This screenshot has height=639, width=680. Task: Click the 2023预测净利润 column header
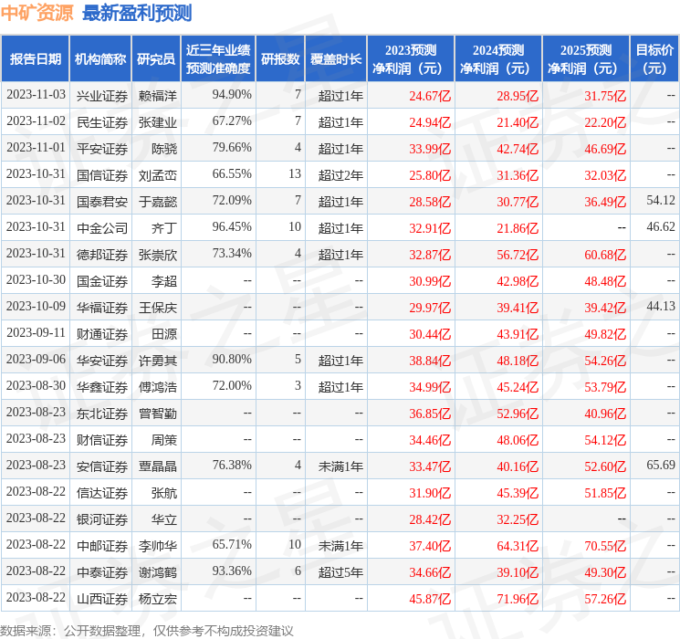tap(410, 59)
